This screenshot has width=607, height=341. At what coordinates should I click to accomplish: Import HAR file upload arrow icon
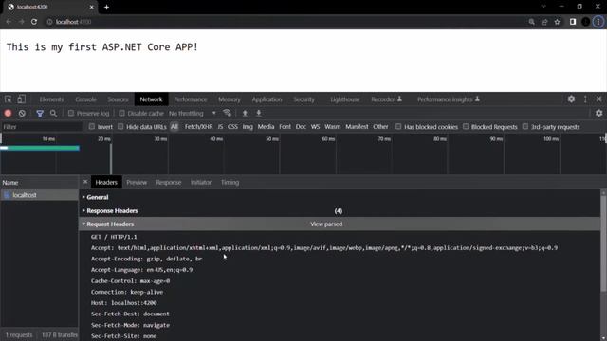pos(245,113)
